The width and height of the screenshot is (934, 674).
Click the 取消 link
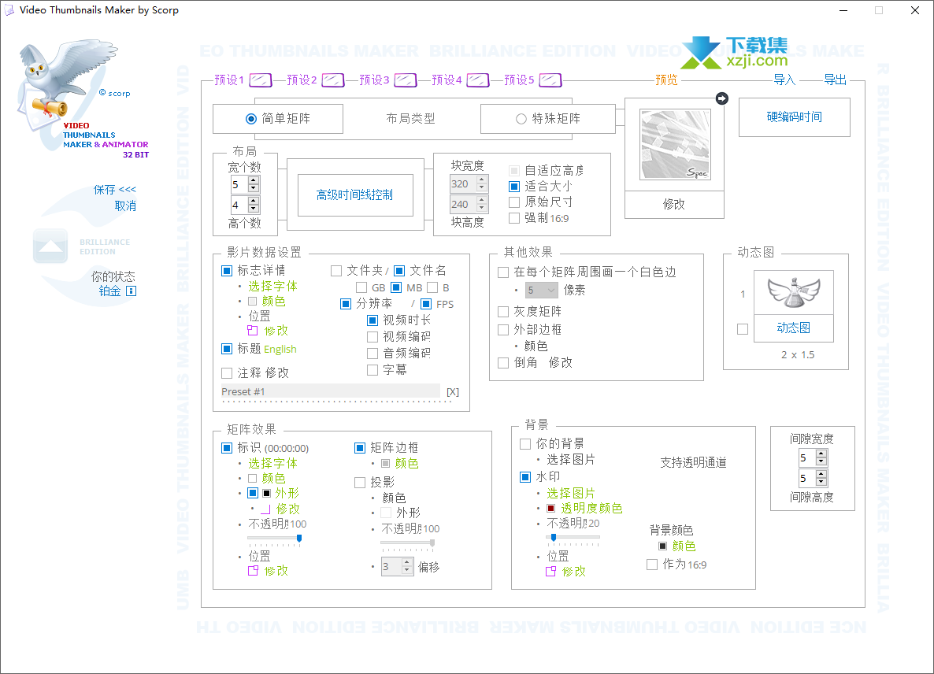pyautogui.click(x=126, y=206)
